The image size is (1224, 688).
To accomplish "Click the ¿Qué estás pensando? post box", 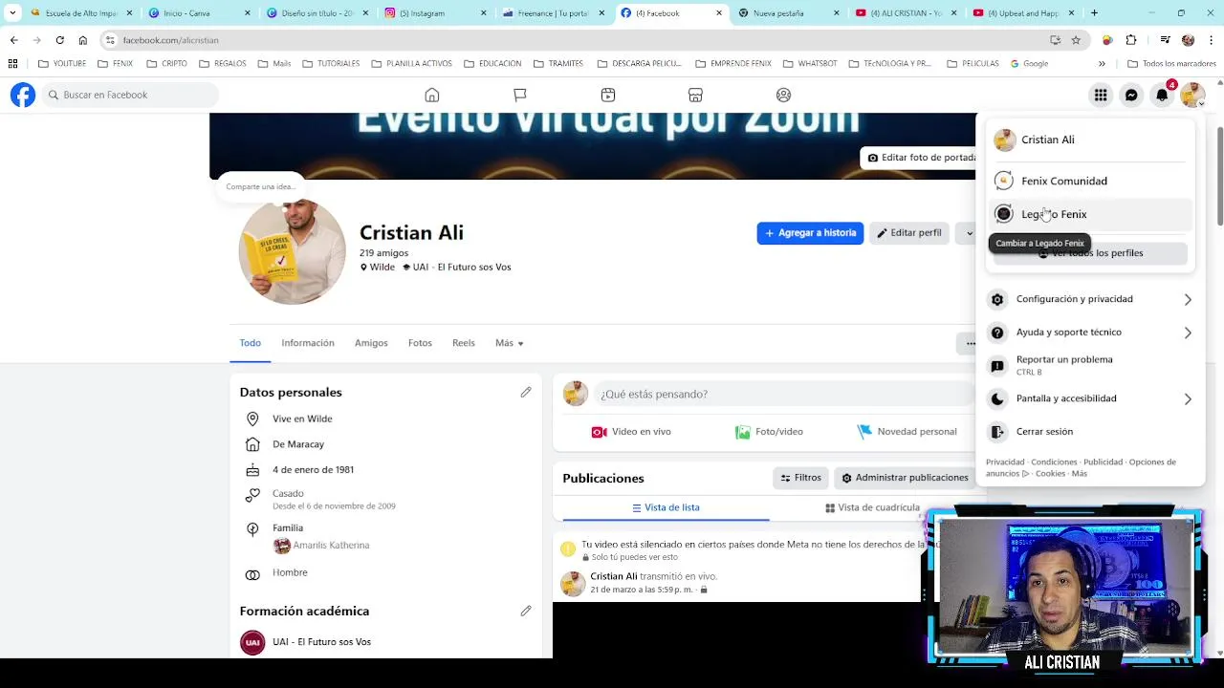I will point(784,394).
